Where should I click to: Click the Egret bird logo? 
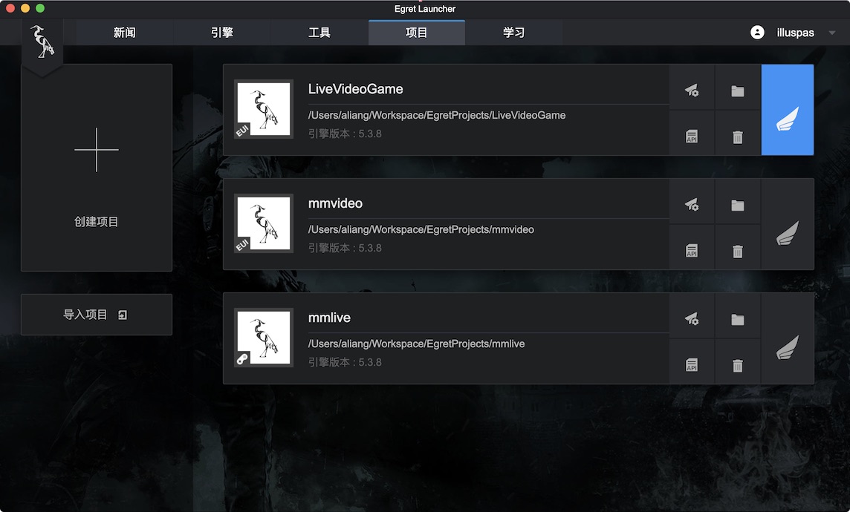[42, 42]
